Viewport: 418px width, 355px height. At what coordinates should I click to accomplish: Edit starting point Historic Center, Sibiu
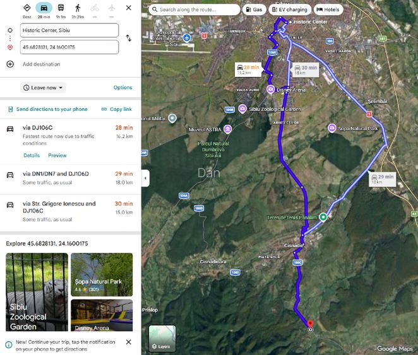coord(69,30)
